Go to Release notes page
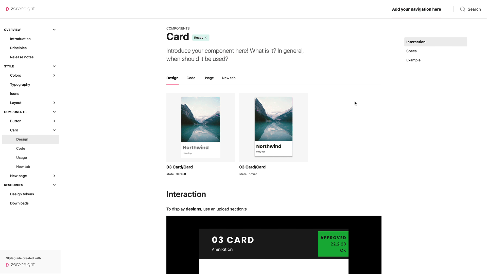 (x=22, y=57)
